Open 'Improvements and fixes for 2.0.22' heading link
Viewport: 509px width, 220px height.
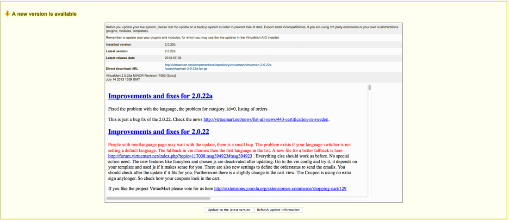click(158, 132)
